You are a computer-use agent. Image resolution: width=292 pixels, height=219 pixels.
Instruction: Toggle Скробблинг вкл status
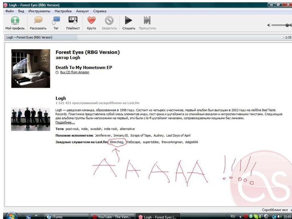pyautogui.click(x=275, y=210)
